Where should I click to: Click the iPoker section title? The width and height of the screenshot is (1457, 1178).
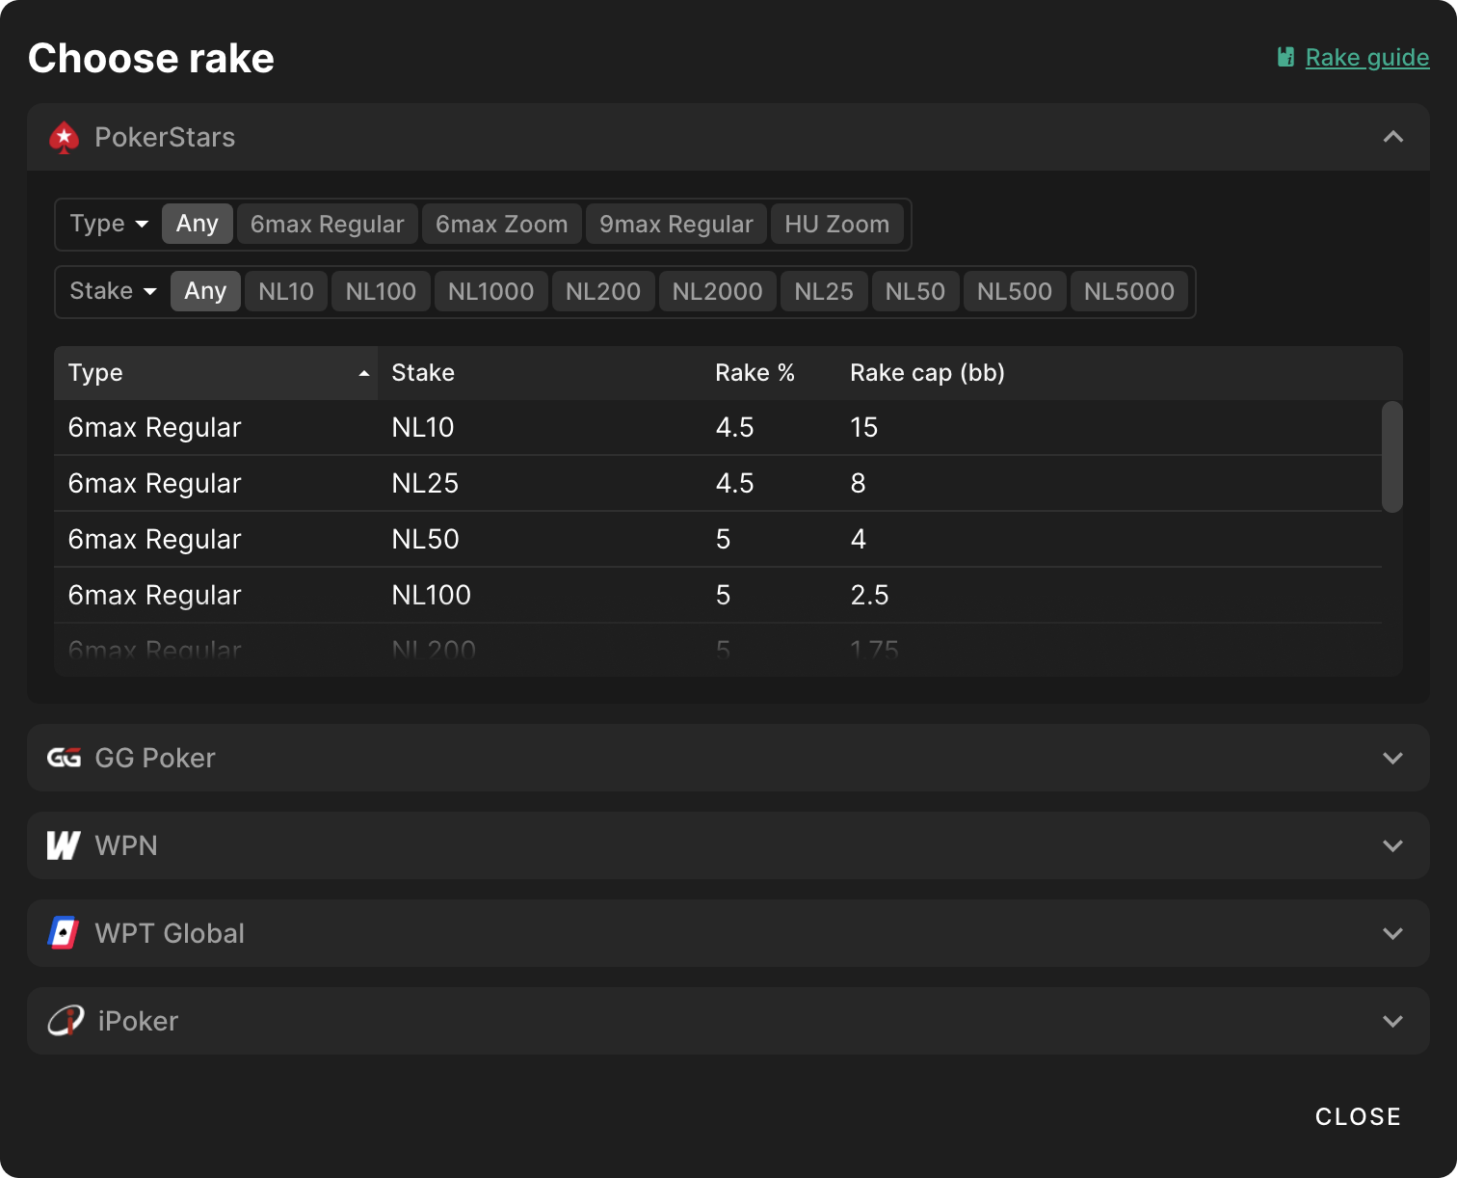(x=138, y=1021)
